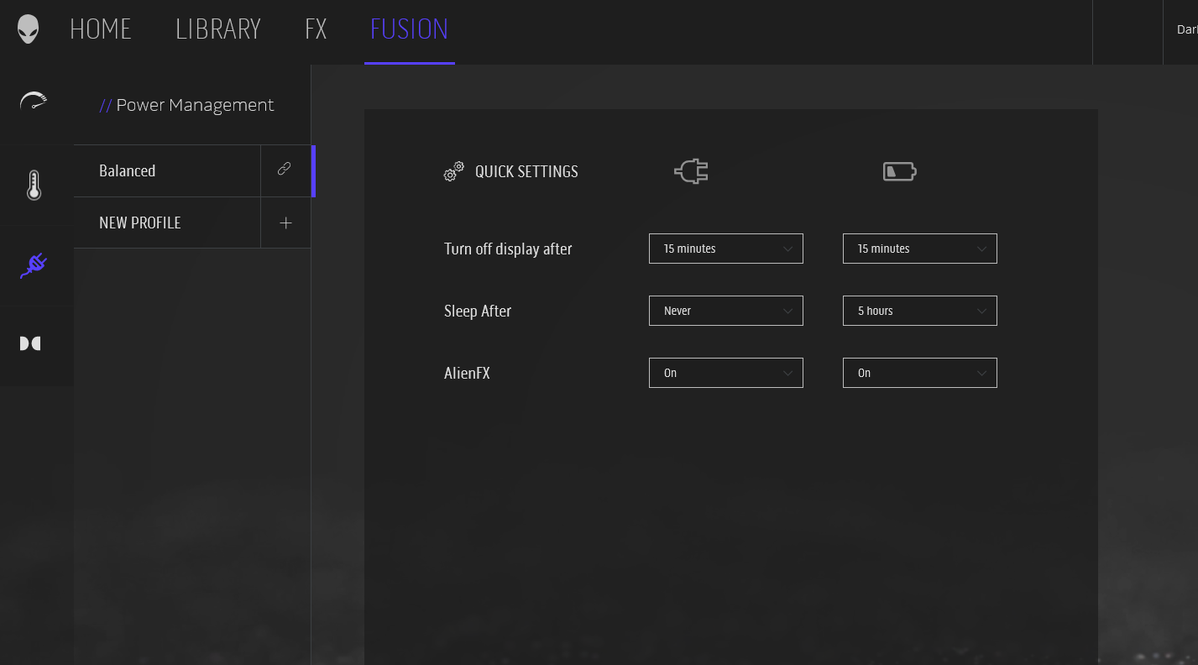This screenshot has height=665, width=1198.
Task: Open plugged-in Turn off display after dropdown
Action: click(725, 249)
